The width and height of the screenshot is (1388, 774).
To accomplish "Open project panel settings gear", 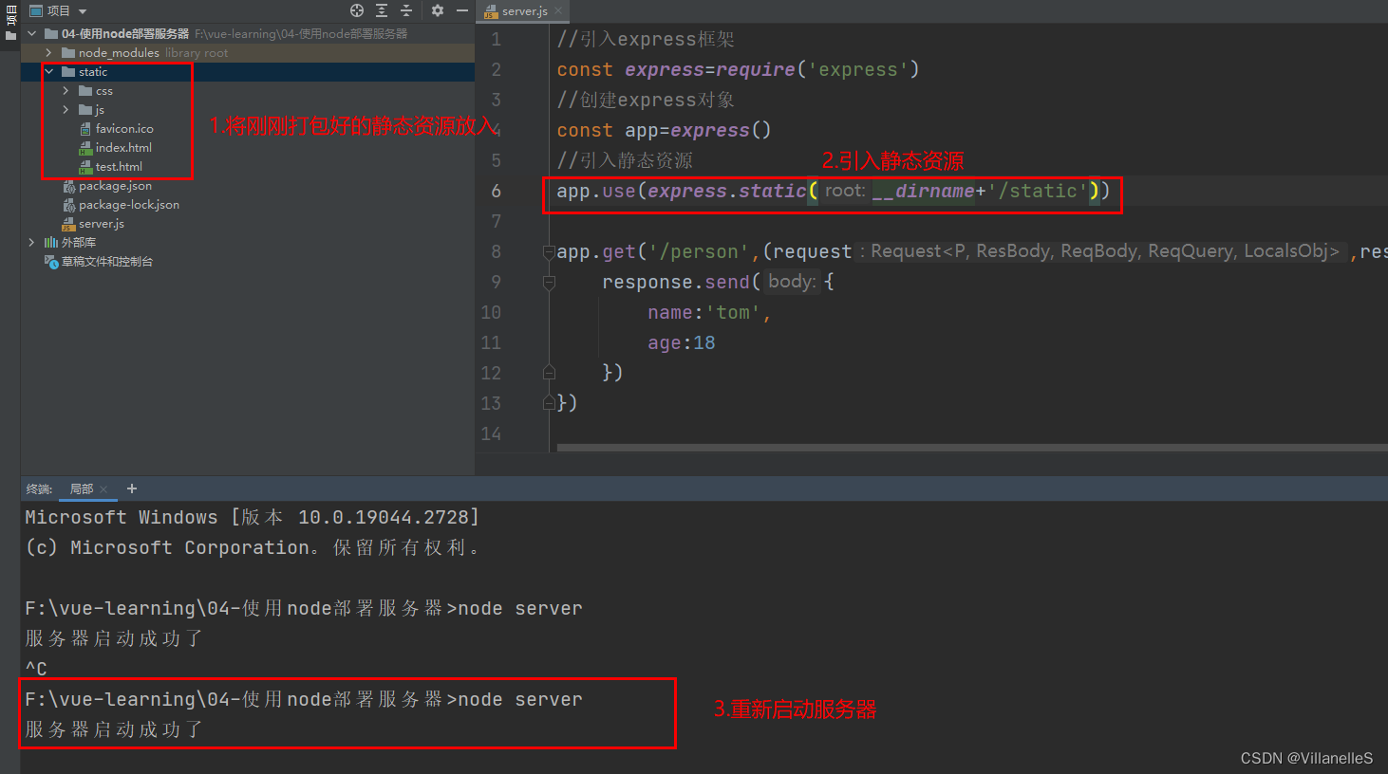I will pos(438,10).
